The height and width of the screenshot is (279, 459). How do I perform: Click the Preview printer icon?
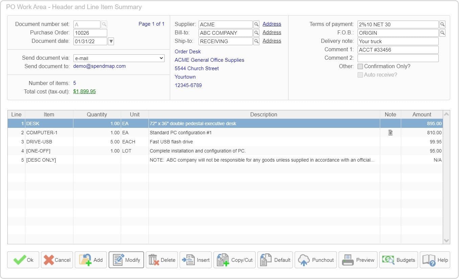(x=347, y=259)
